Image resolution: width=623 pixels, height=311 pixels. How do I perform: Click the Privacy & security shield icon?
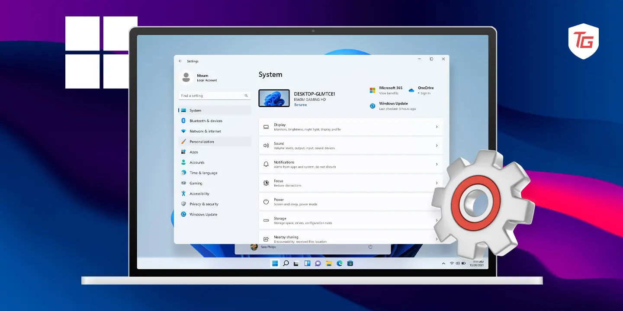tap(183, 204)
